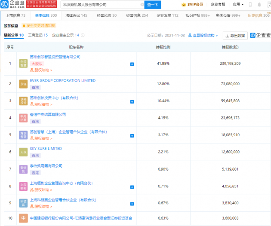The height and width of the screenshot is (226, 271).
Task: Open 香港中央结算有限公司 link
Action: (48, 114)
